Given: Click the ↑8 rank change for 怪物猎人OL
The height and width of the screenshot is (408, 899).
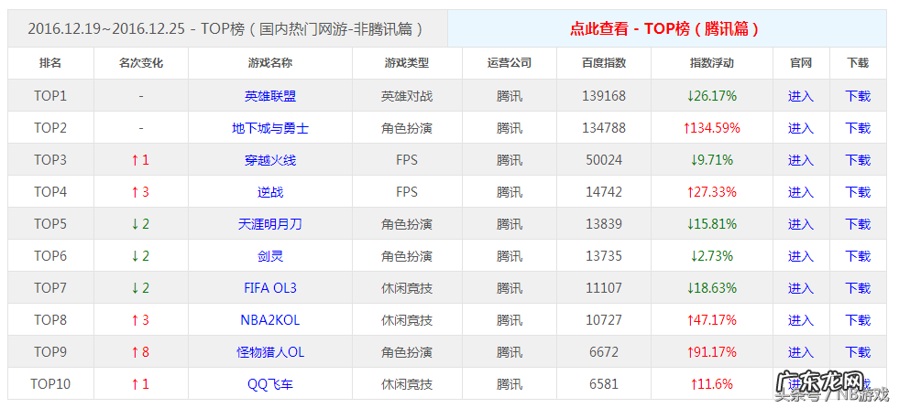Looking at the screenshot, I should [x=140, y=352].
